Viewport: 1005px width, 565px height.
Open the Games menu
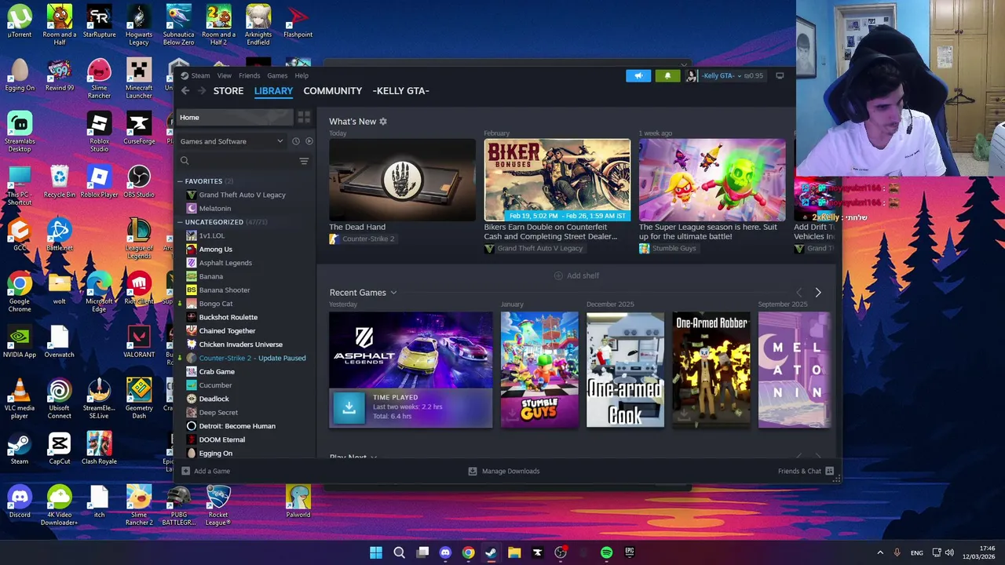click(277, 75)
